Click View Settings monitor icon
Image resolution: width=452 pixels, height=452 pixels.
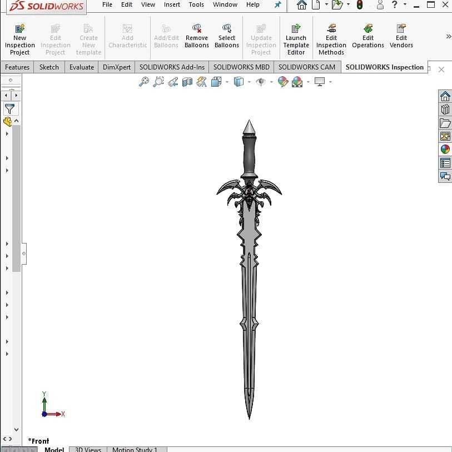click(x=320, y=82)
